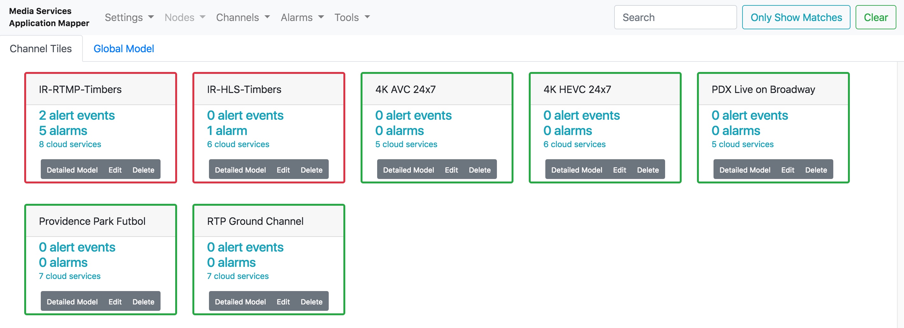Delete the Providence Park Futbol channel
Viewport: 904px width, 328px height.
[x=143, y=302]
